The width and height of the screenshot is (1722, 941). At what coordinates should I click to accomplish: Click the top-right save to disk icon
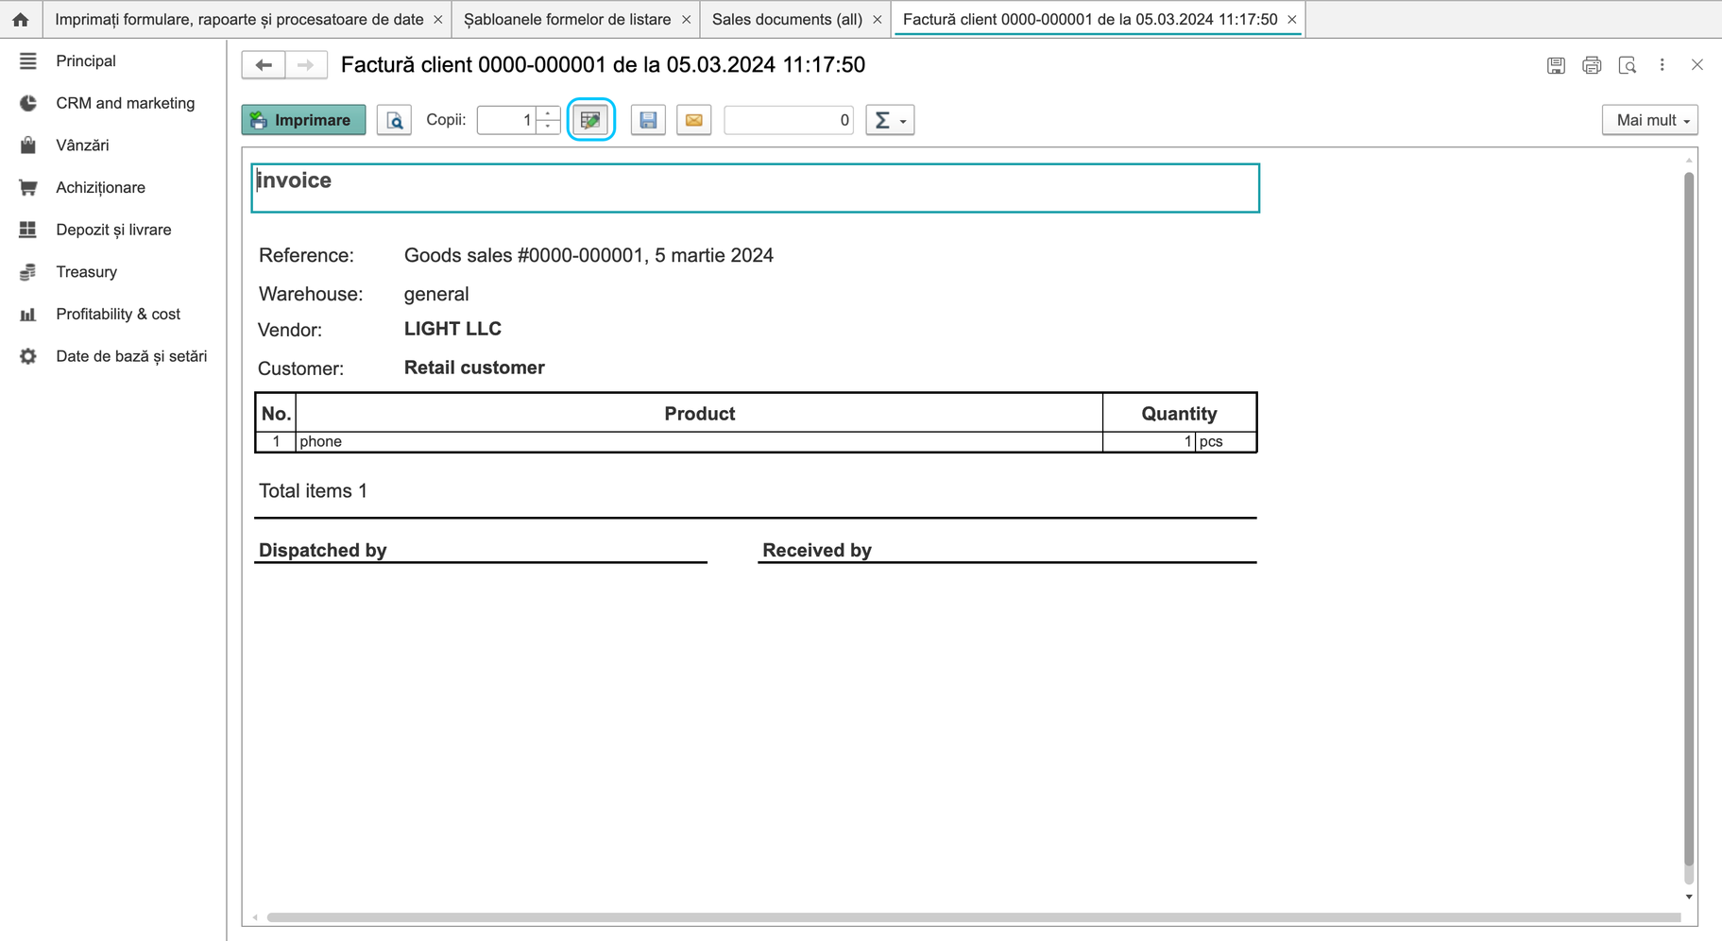[x=1556, y=65]
